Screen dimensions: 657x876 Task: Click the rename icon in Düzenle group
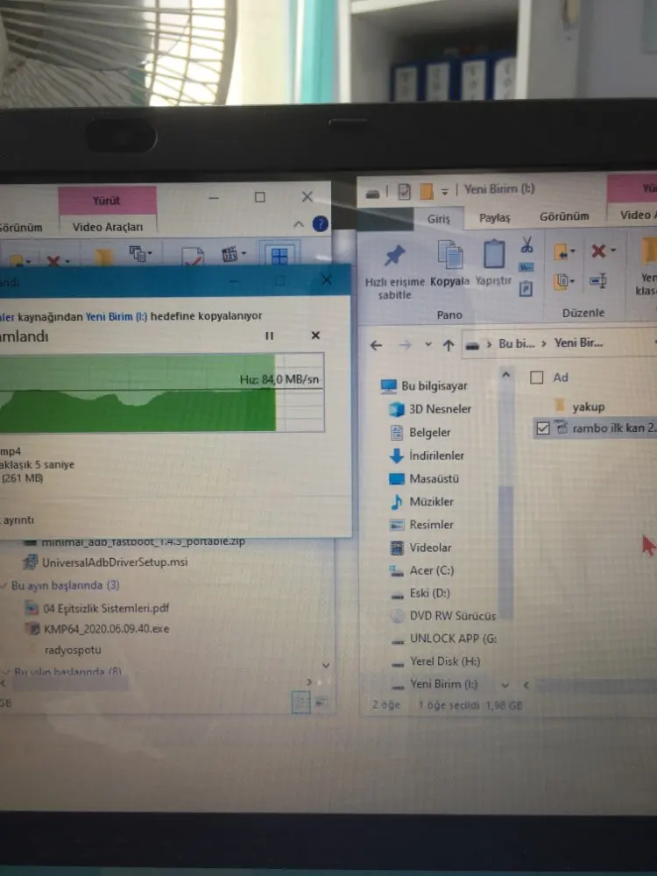[x=598, y=280]
